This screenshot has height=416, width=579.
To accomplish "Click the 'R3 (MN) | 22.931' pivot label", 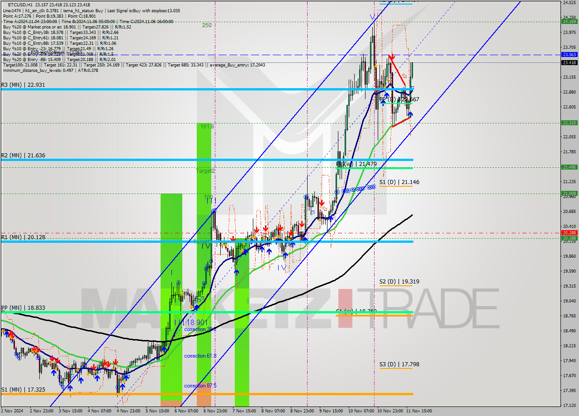I will click(23, 85).
